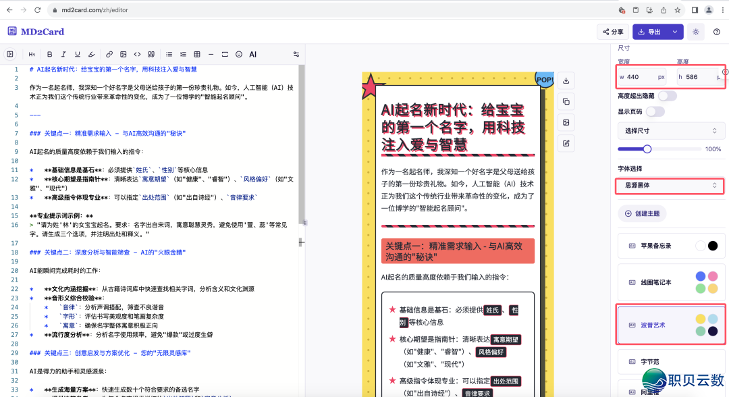Click the editor vertical scrollbar
This screenshot has height=397, width=729.
(302, 144)
